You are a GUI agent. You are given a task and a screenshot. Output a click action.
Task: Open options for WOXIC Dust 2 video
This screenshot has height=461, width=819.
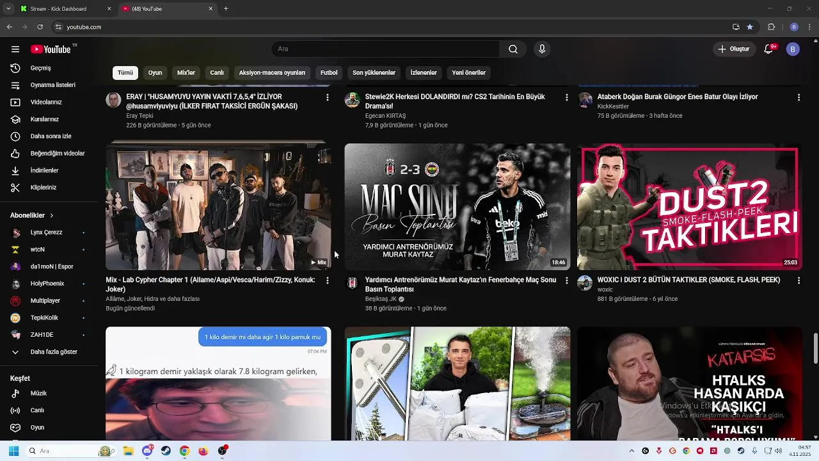(799, 280)
